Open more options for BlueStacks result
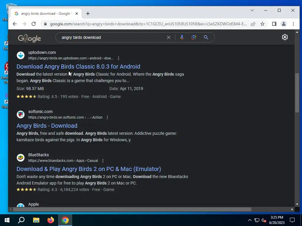The image size is (302, 226). (103, 161)
